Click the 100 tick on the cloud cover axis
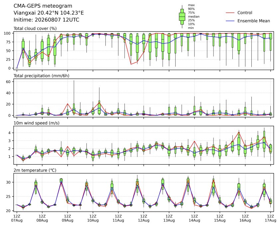The width and height of the screenshot is (280, 226). tap(7, 33)
